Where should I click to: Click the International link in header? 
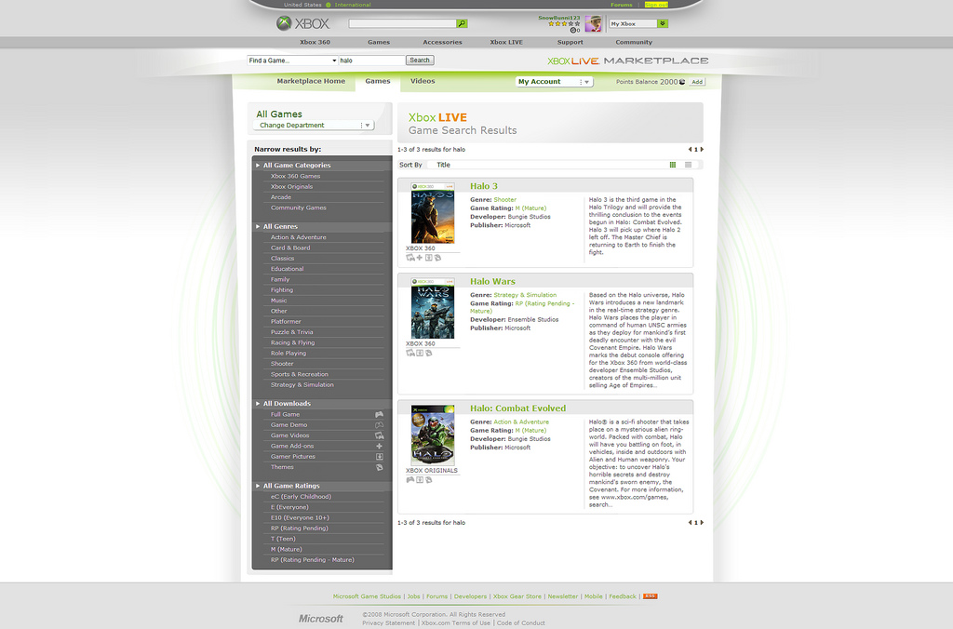(353, 5)
